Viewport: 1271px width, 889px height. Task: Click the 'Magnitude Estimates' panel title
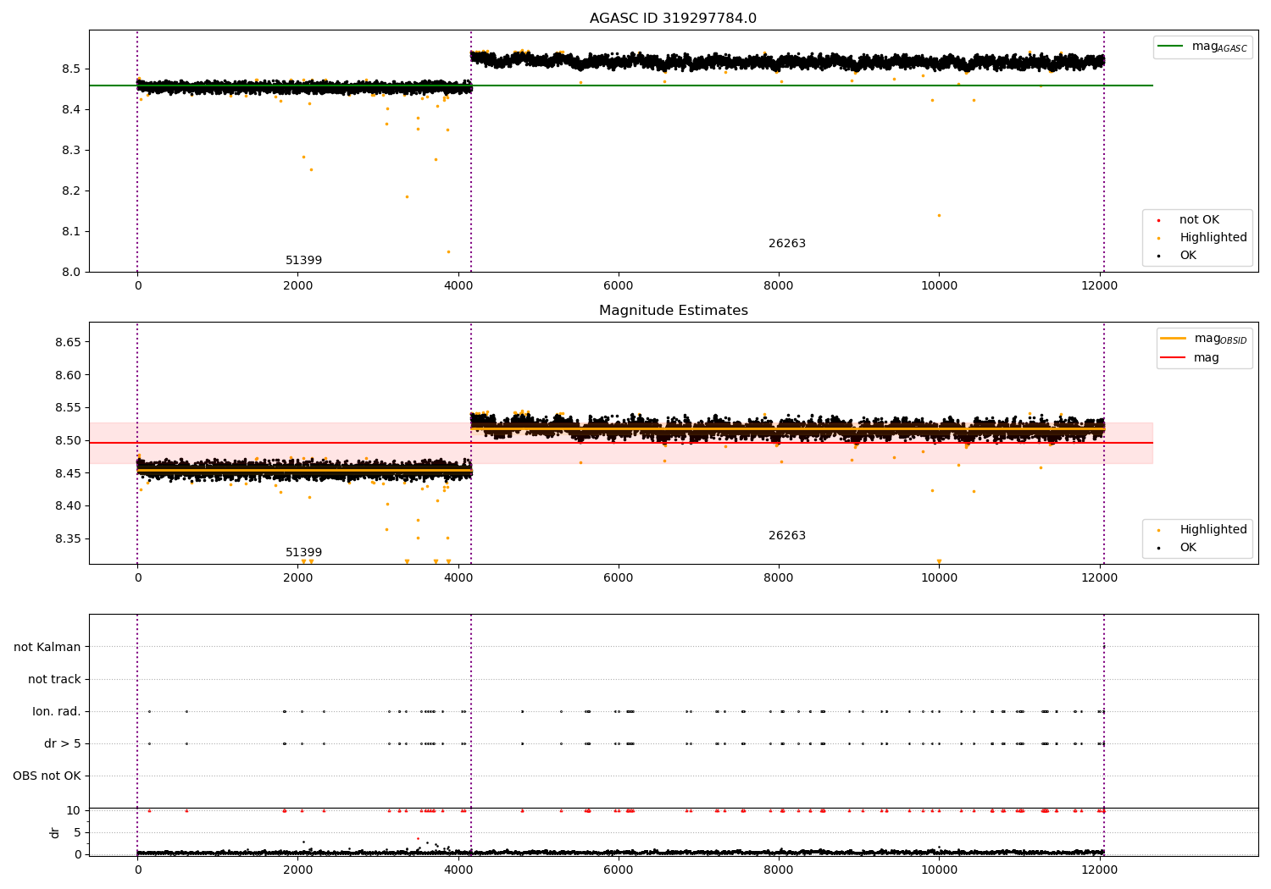coord(673,311)
